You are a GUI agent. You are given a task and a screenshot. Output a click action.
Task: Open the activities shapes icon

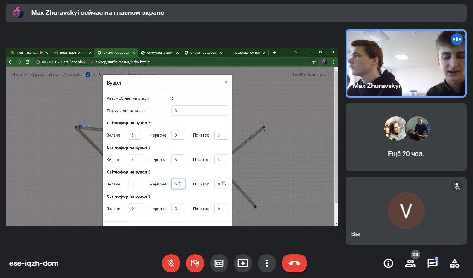(455, 263)
